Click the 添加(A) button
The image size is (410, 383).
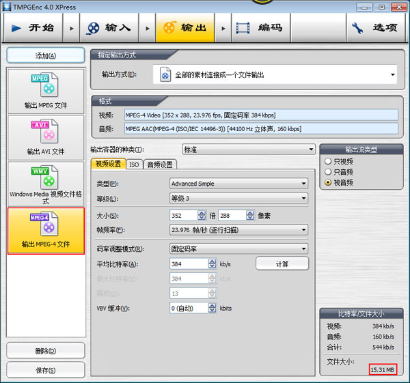click(x=46, y=55)
